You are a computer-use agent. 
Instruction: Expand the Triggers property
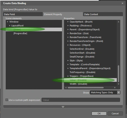click(68, 76)
